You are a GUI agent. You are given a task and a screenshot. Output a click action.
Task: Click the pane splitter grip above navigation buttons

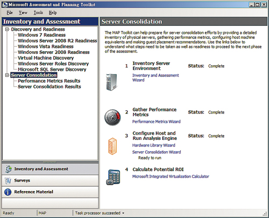coord(50,162)
